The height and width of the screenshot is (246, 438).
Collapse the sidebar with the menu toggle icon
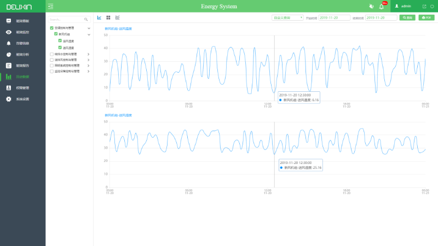pyautogui.click(x=51, y=6)
